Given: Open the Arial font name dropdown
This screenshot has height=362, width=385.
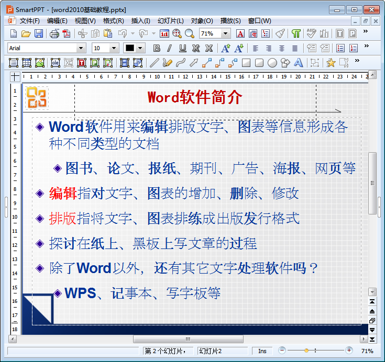Looking at the screenshot, I should 81,48.
